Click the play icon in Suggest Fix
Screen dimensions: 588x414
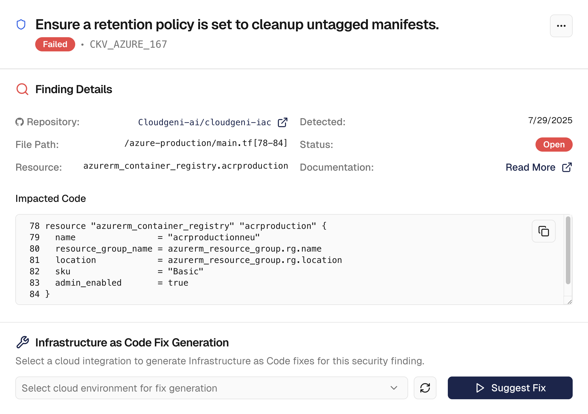click(x=480, y=388)
